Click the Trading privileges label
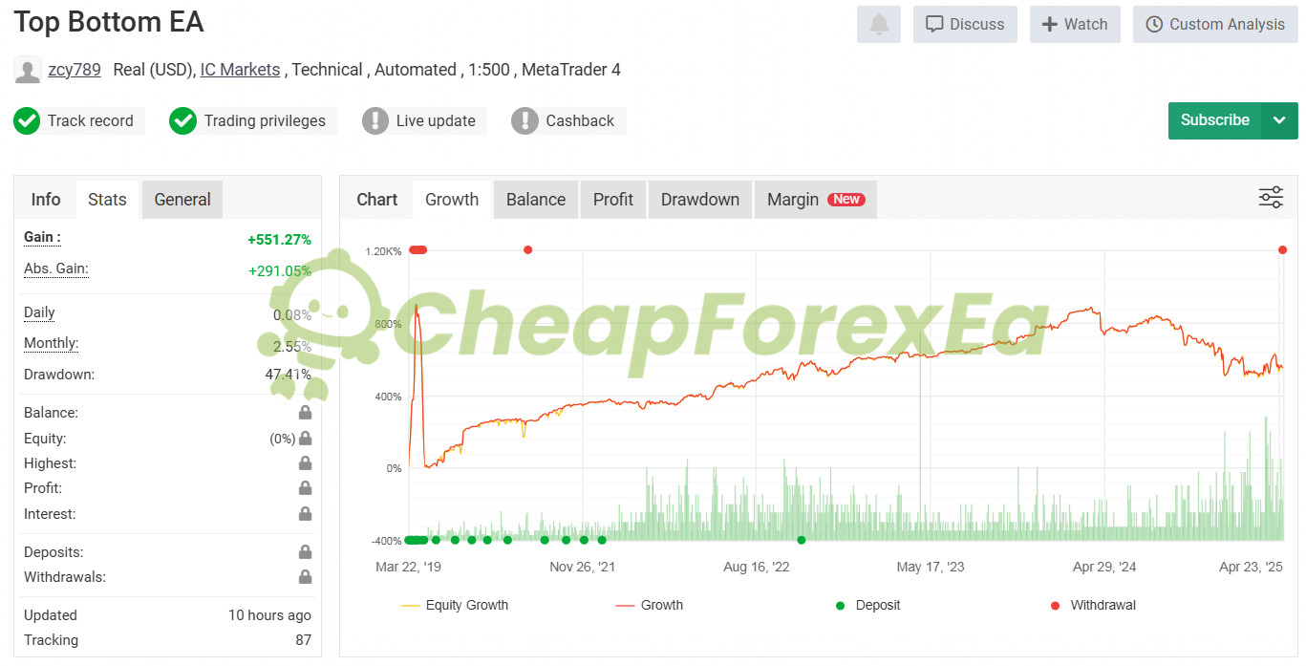The width and height of the screenshot is (1306, 666). point(265,120)
